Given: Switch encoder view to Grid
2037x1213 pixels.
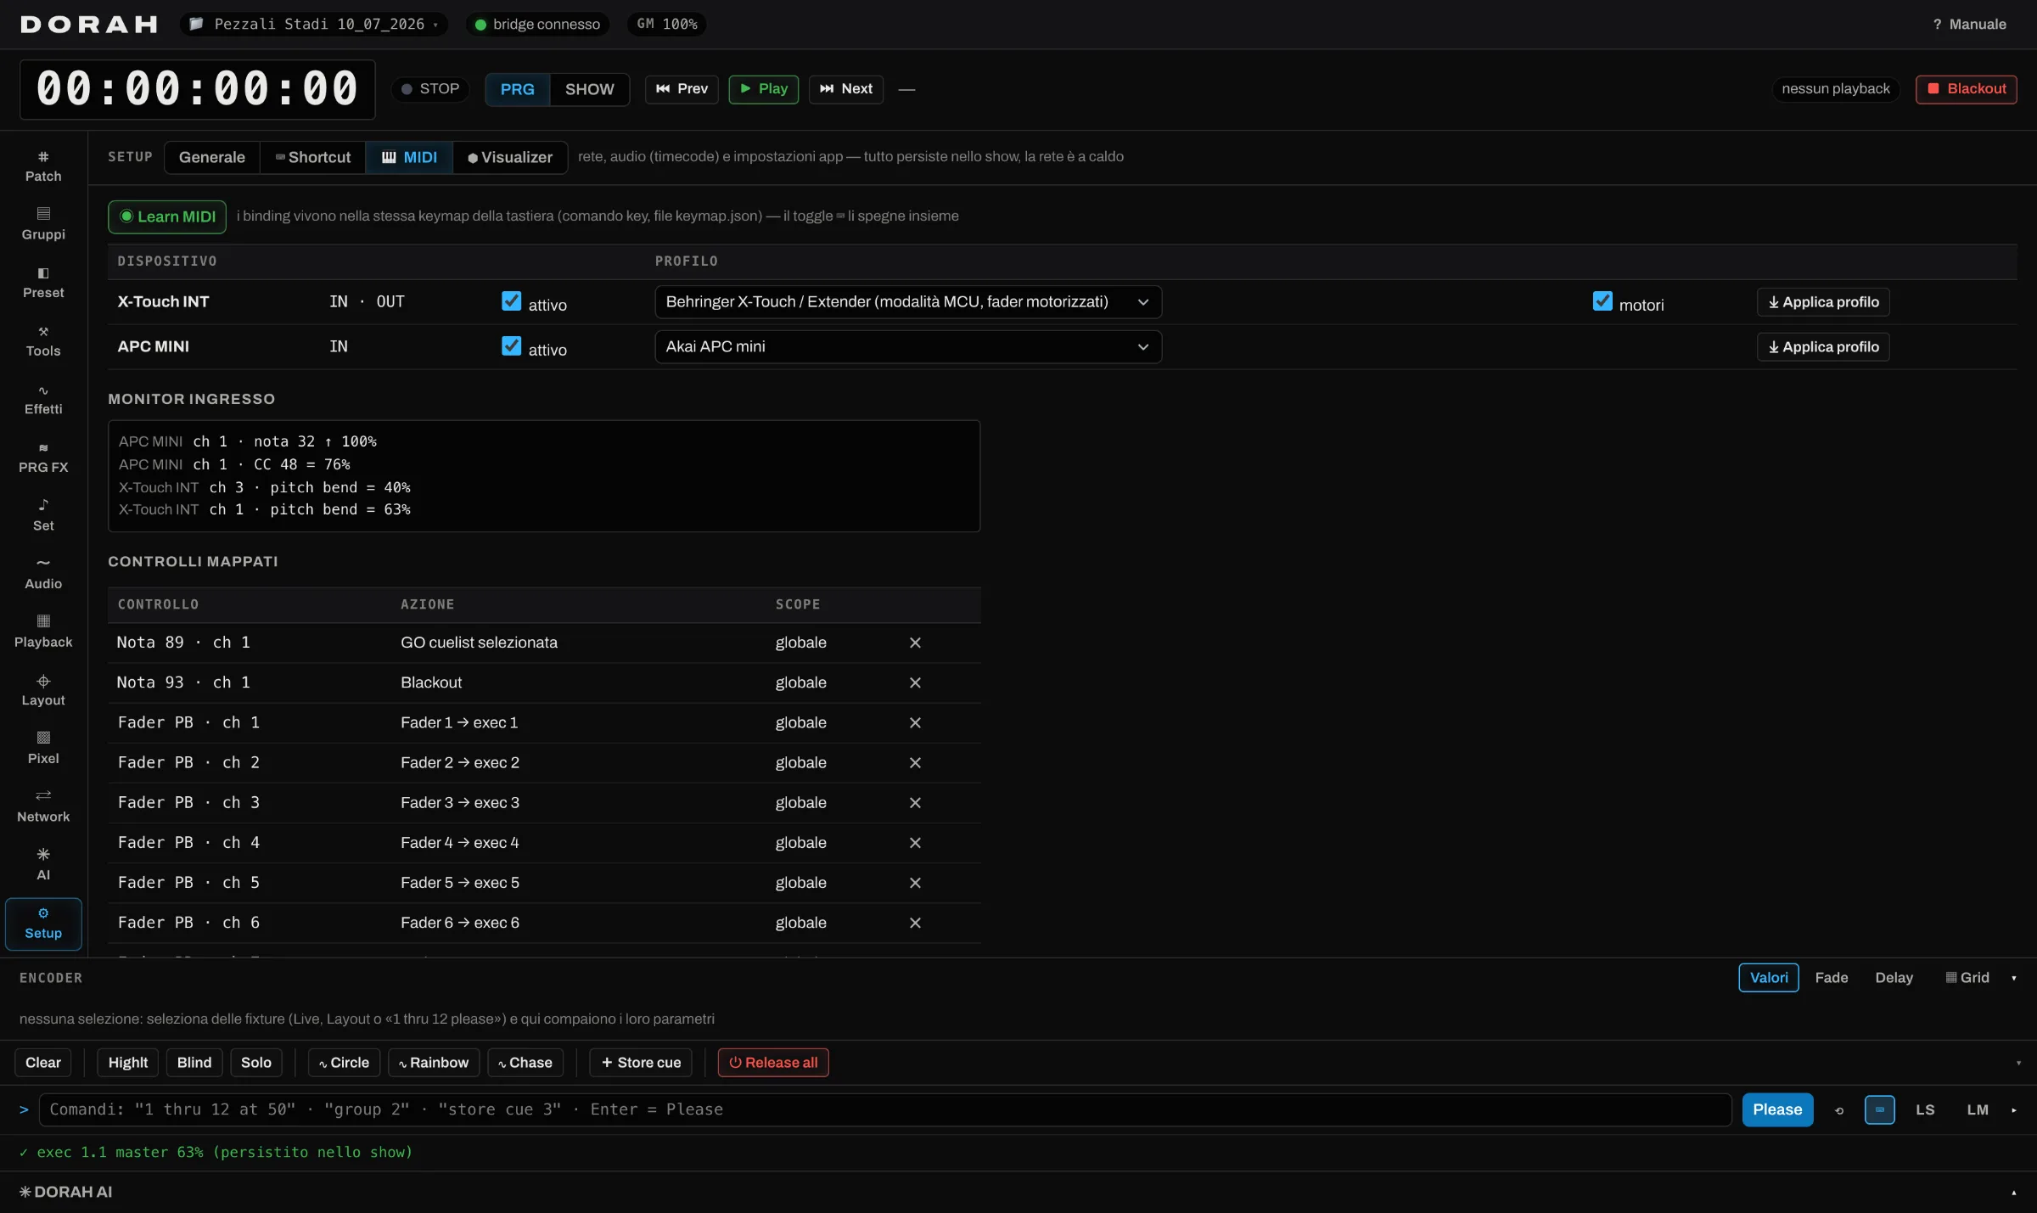Looking at the screenshot, I should [1967, 978].
